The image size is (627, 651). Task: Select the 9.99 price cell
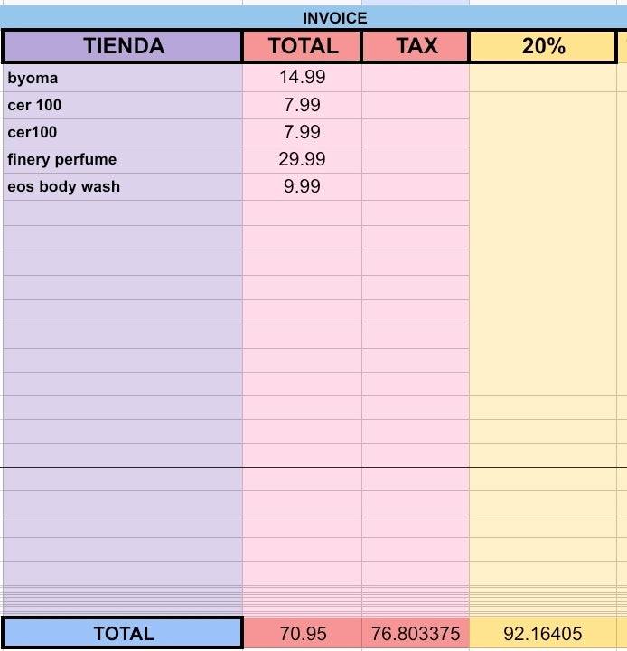(303, 186)
